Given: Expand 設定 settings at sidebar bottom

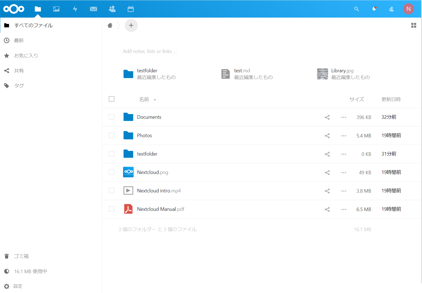Looking at the screenshot, I should [51, 286].
